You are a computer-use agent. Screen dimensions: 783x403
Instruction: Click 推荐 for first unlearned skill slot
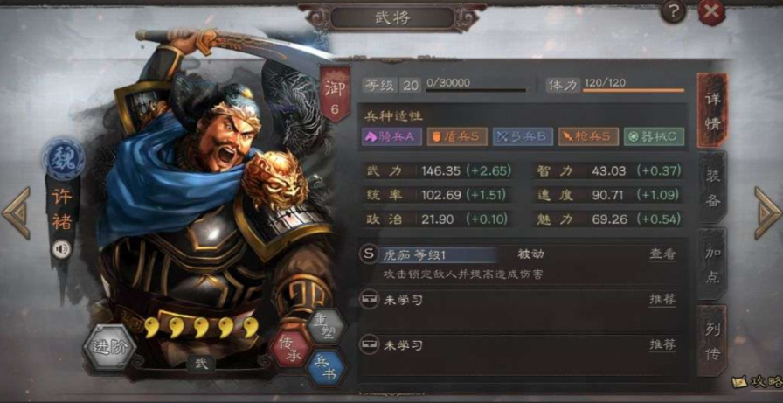click(x=662, y=300)
